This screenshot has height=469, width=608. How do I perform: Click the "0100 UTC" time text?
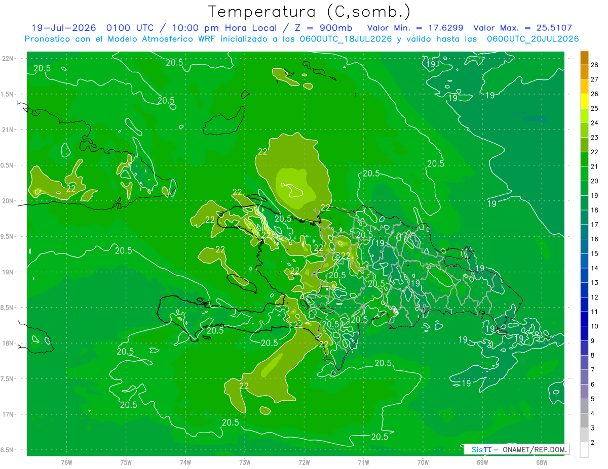pos(131,28)
